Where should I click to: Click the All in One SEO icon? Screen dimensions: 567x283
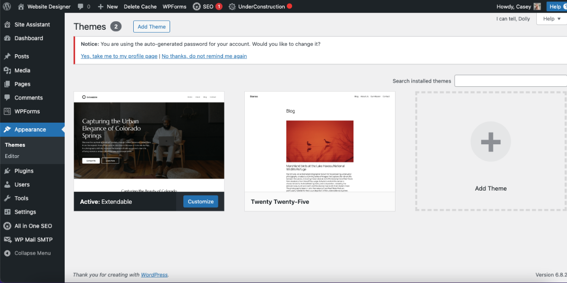click(x=7, y=226)
